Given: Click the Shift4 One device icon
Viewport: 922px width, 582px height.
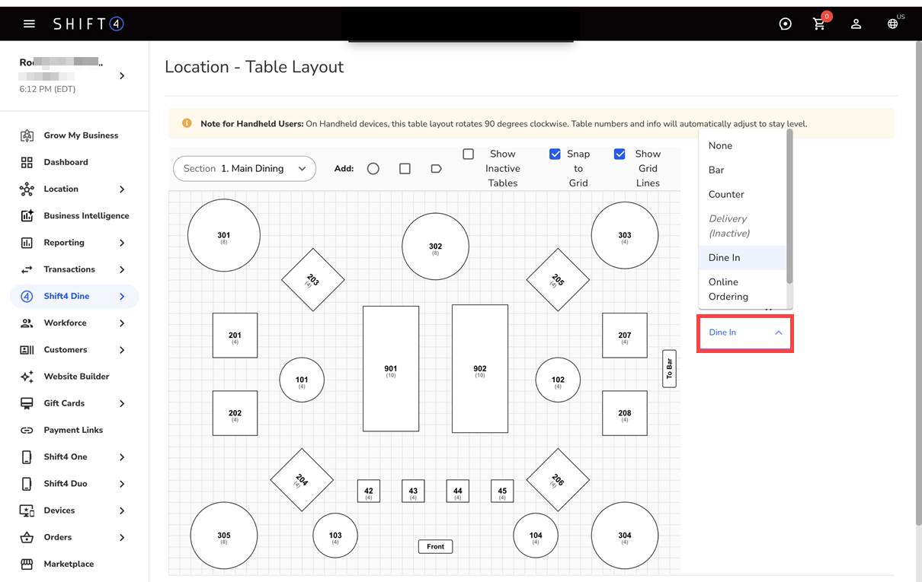Looking at the screenshot, I should [x=27, y=456].
